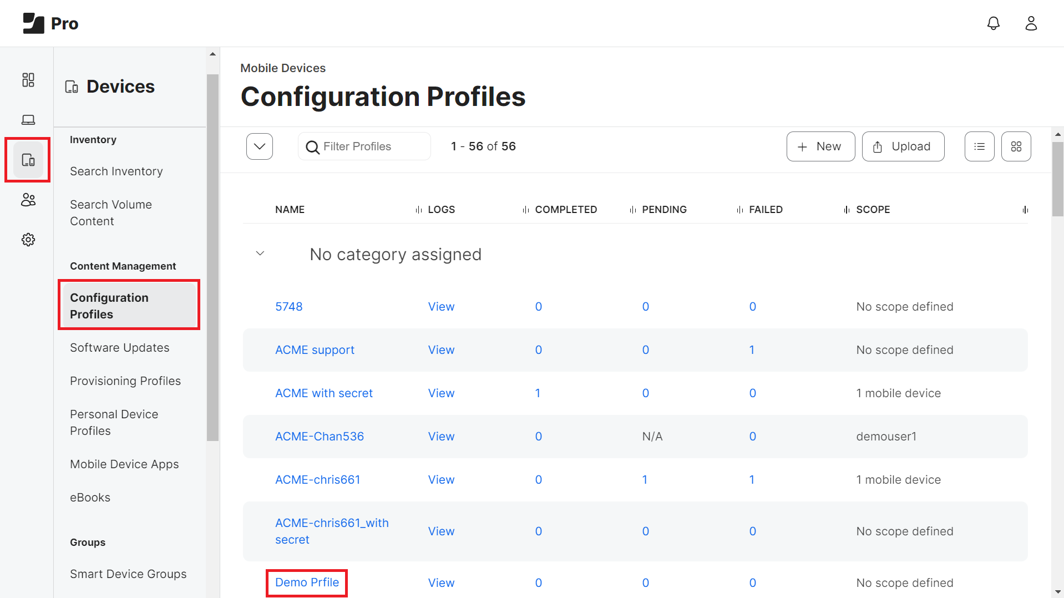The height and width of the screenshot is (598, 1064).
Task: Open ACME-chris661_with secret profile
Action: tap(332, 531)
